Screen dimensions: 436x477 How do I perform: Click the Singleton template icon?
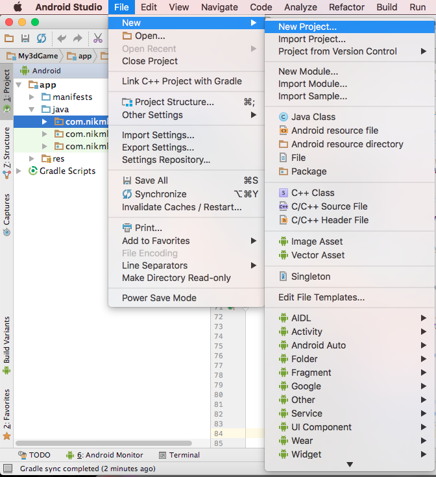(283, 276)
